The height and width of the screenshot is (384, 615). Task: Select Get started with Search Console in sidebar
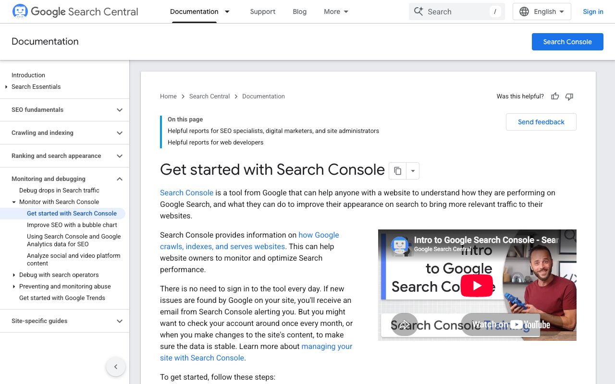pyautogui.click(x=72, y=214)
